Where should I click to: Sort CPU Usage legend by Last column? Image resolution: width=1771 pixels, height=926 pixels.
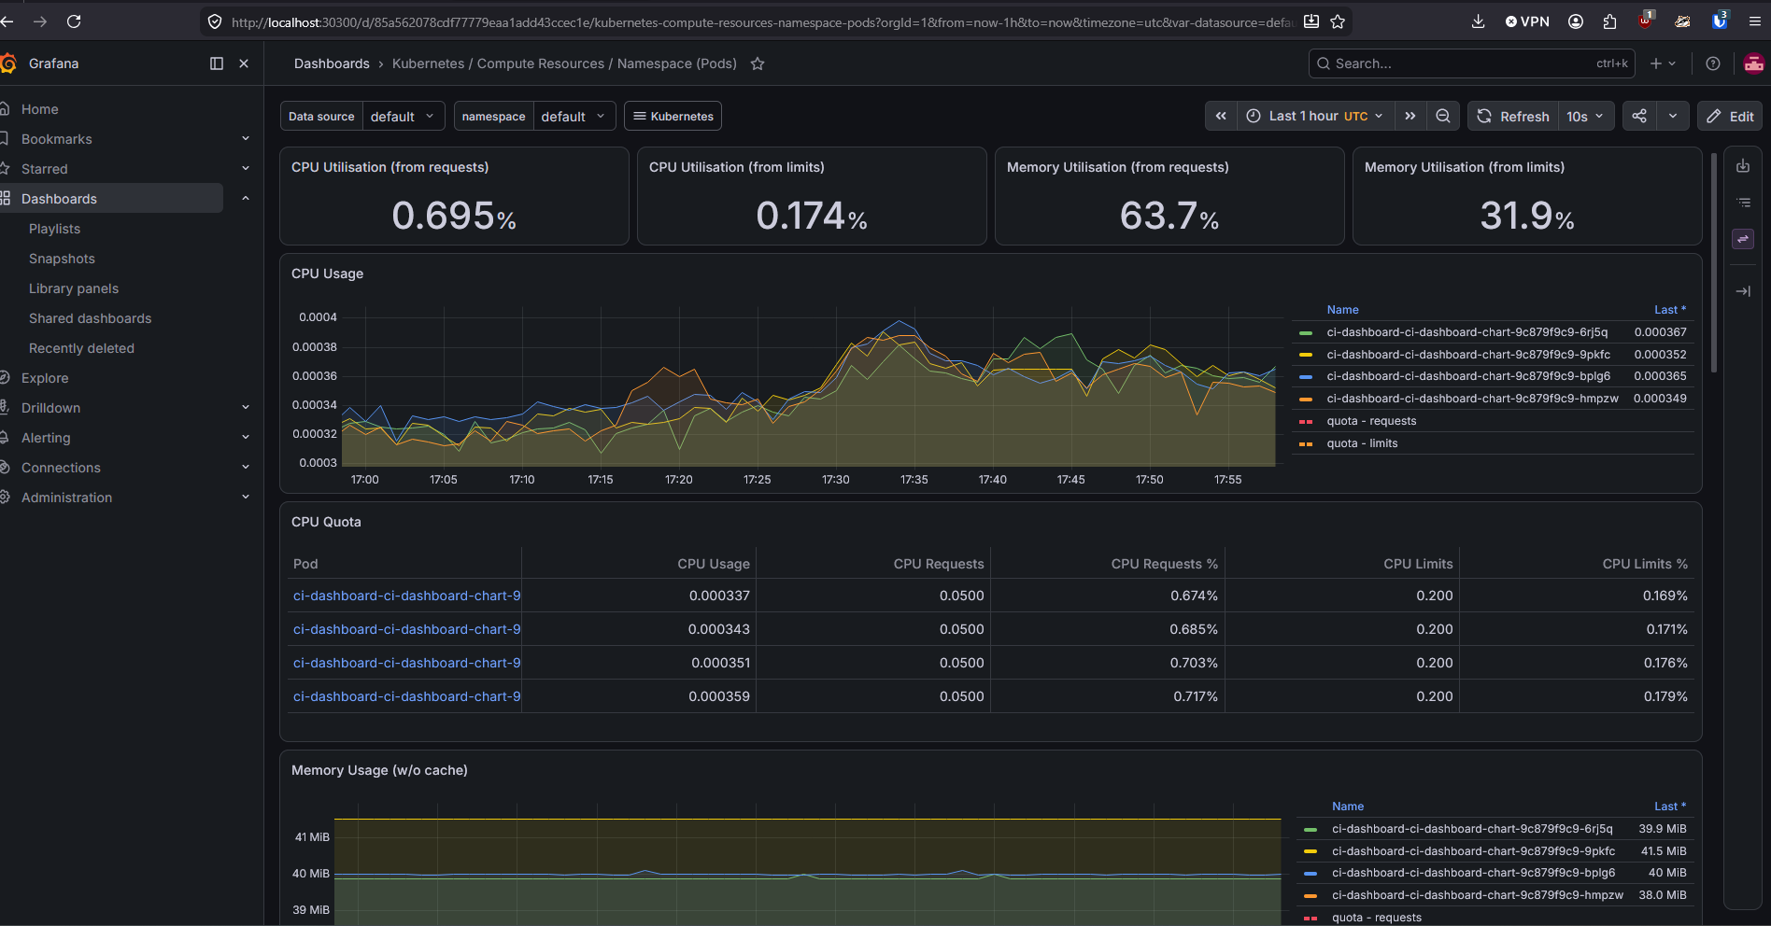(x=1669, y=310)
